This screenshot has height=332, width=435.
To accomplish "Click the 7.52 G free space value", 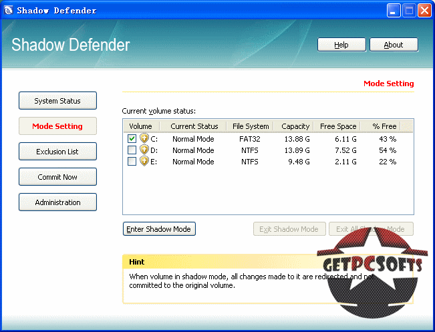I will tap(345, 150).
